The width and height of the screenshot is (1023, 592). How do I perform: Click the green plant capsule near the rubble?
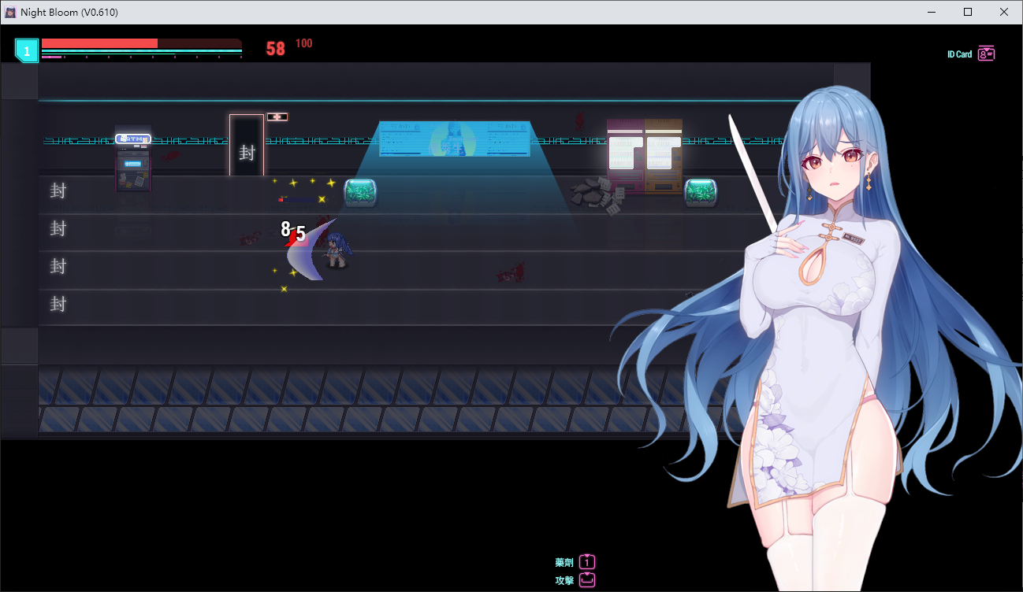click(x=700, y=192)
